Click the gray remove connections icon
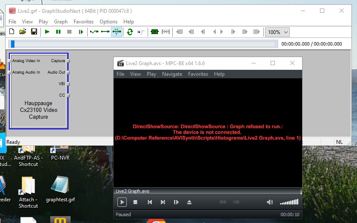Image resolution: width=357 pixels, height=223 pixels. 166,31
